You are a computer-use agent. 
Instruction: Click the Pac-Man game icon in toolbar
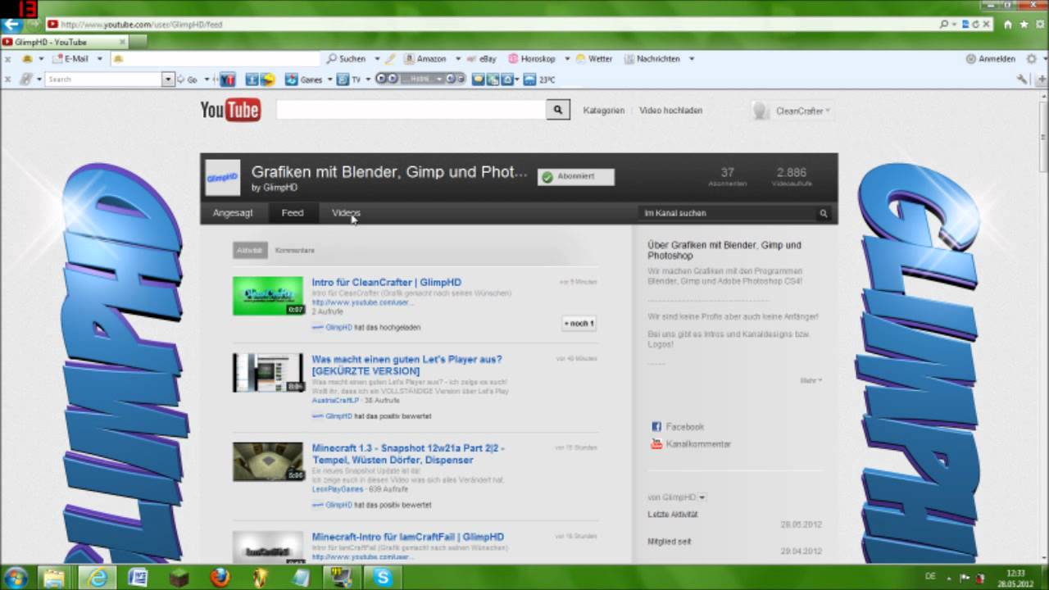click(x=268, y=79)
